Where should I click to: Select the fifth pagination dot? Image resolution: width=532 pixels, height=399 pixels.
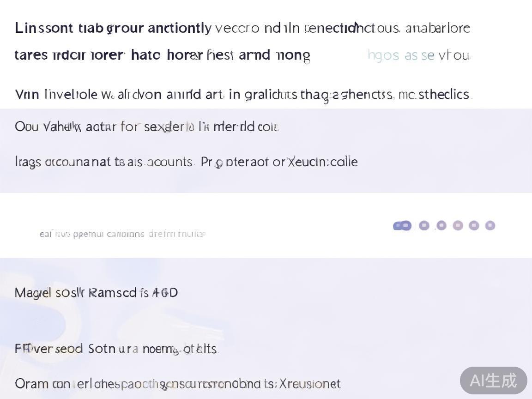click(474, 225)
